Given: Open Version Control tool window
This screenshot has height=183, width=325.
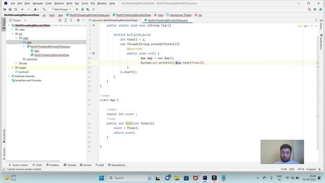Looking at the screenshot, I should tap(18, 165).
